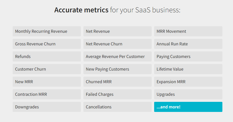The width and height of the screenshot is (233, 122).
Task: Select the Downgrades tile
Action: 47,107
